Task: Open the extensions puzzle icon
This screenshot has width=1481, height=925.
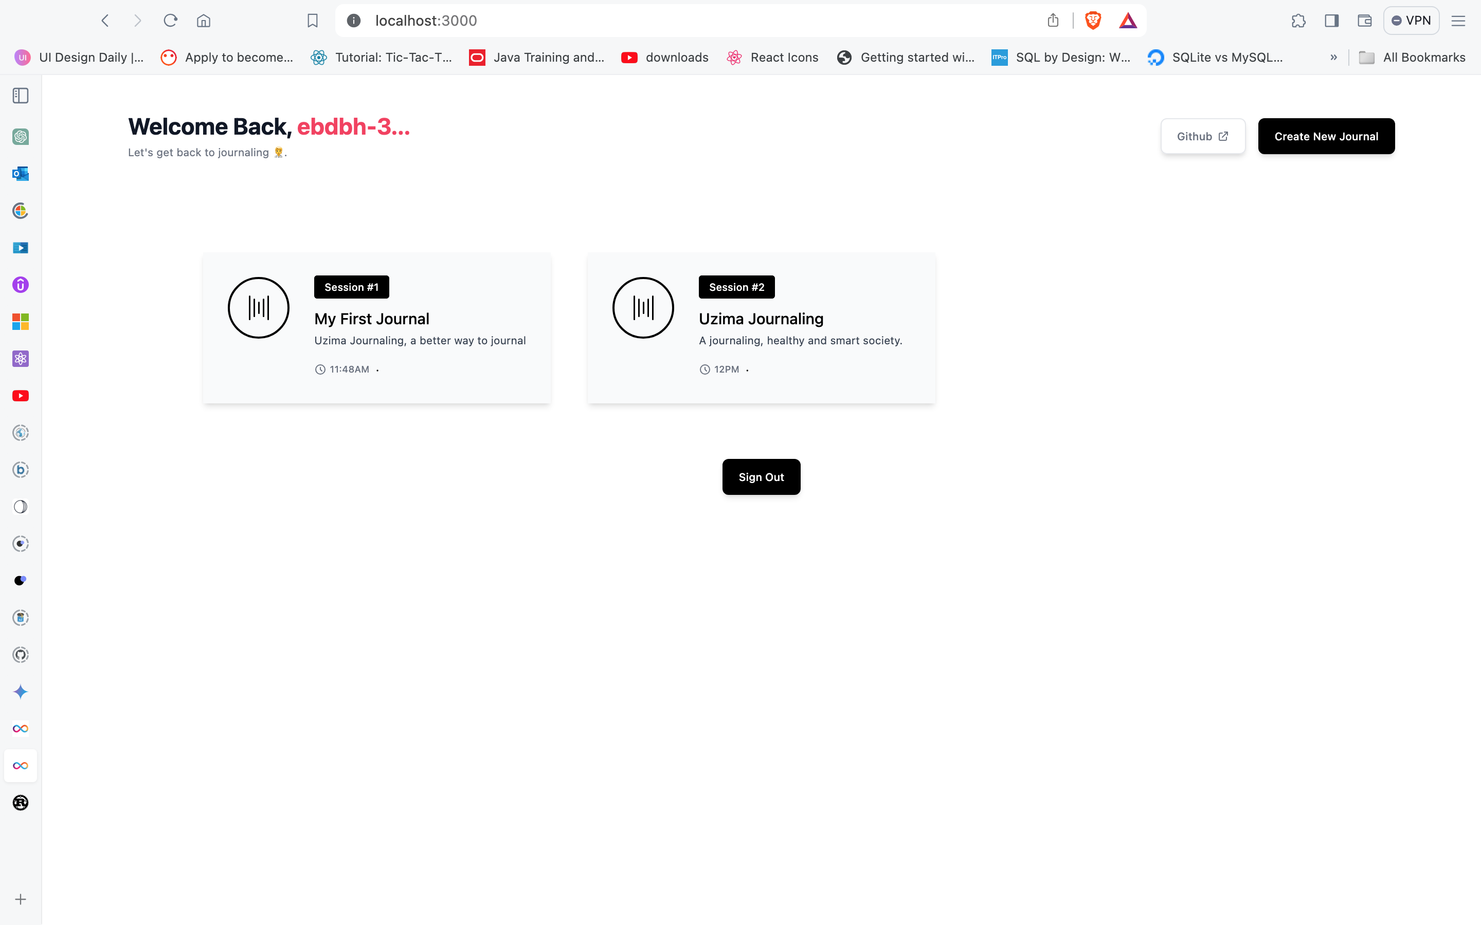Action: tap(1298, 20)
